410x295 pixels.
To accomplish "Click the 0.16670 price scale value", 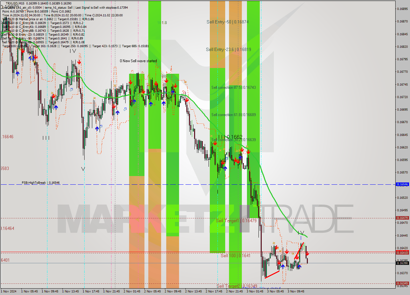I will tap(402, 122).
